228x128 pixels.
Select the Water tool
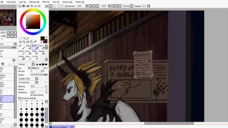click(42, 47)
